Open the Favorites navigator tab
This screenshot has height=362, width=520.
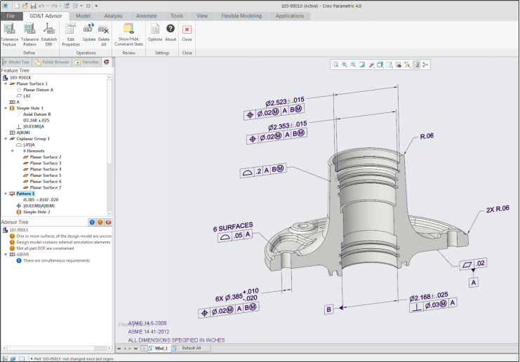87,62
